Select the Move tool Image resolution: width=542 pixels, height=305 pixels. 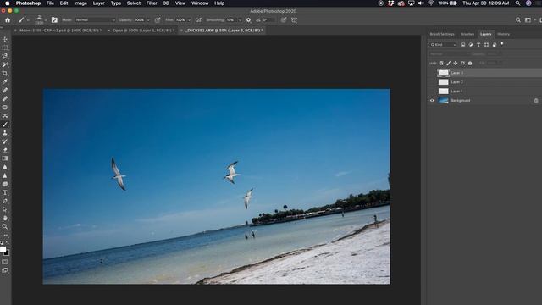pos(5,39)
